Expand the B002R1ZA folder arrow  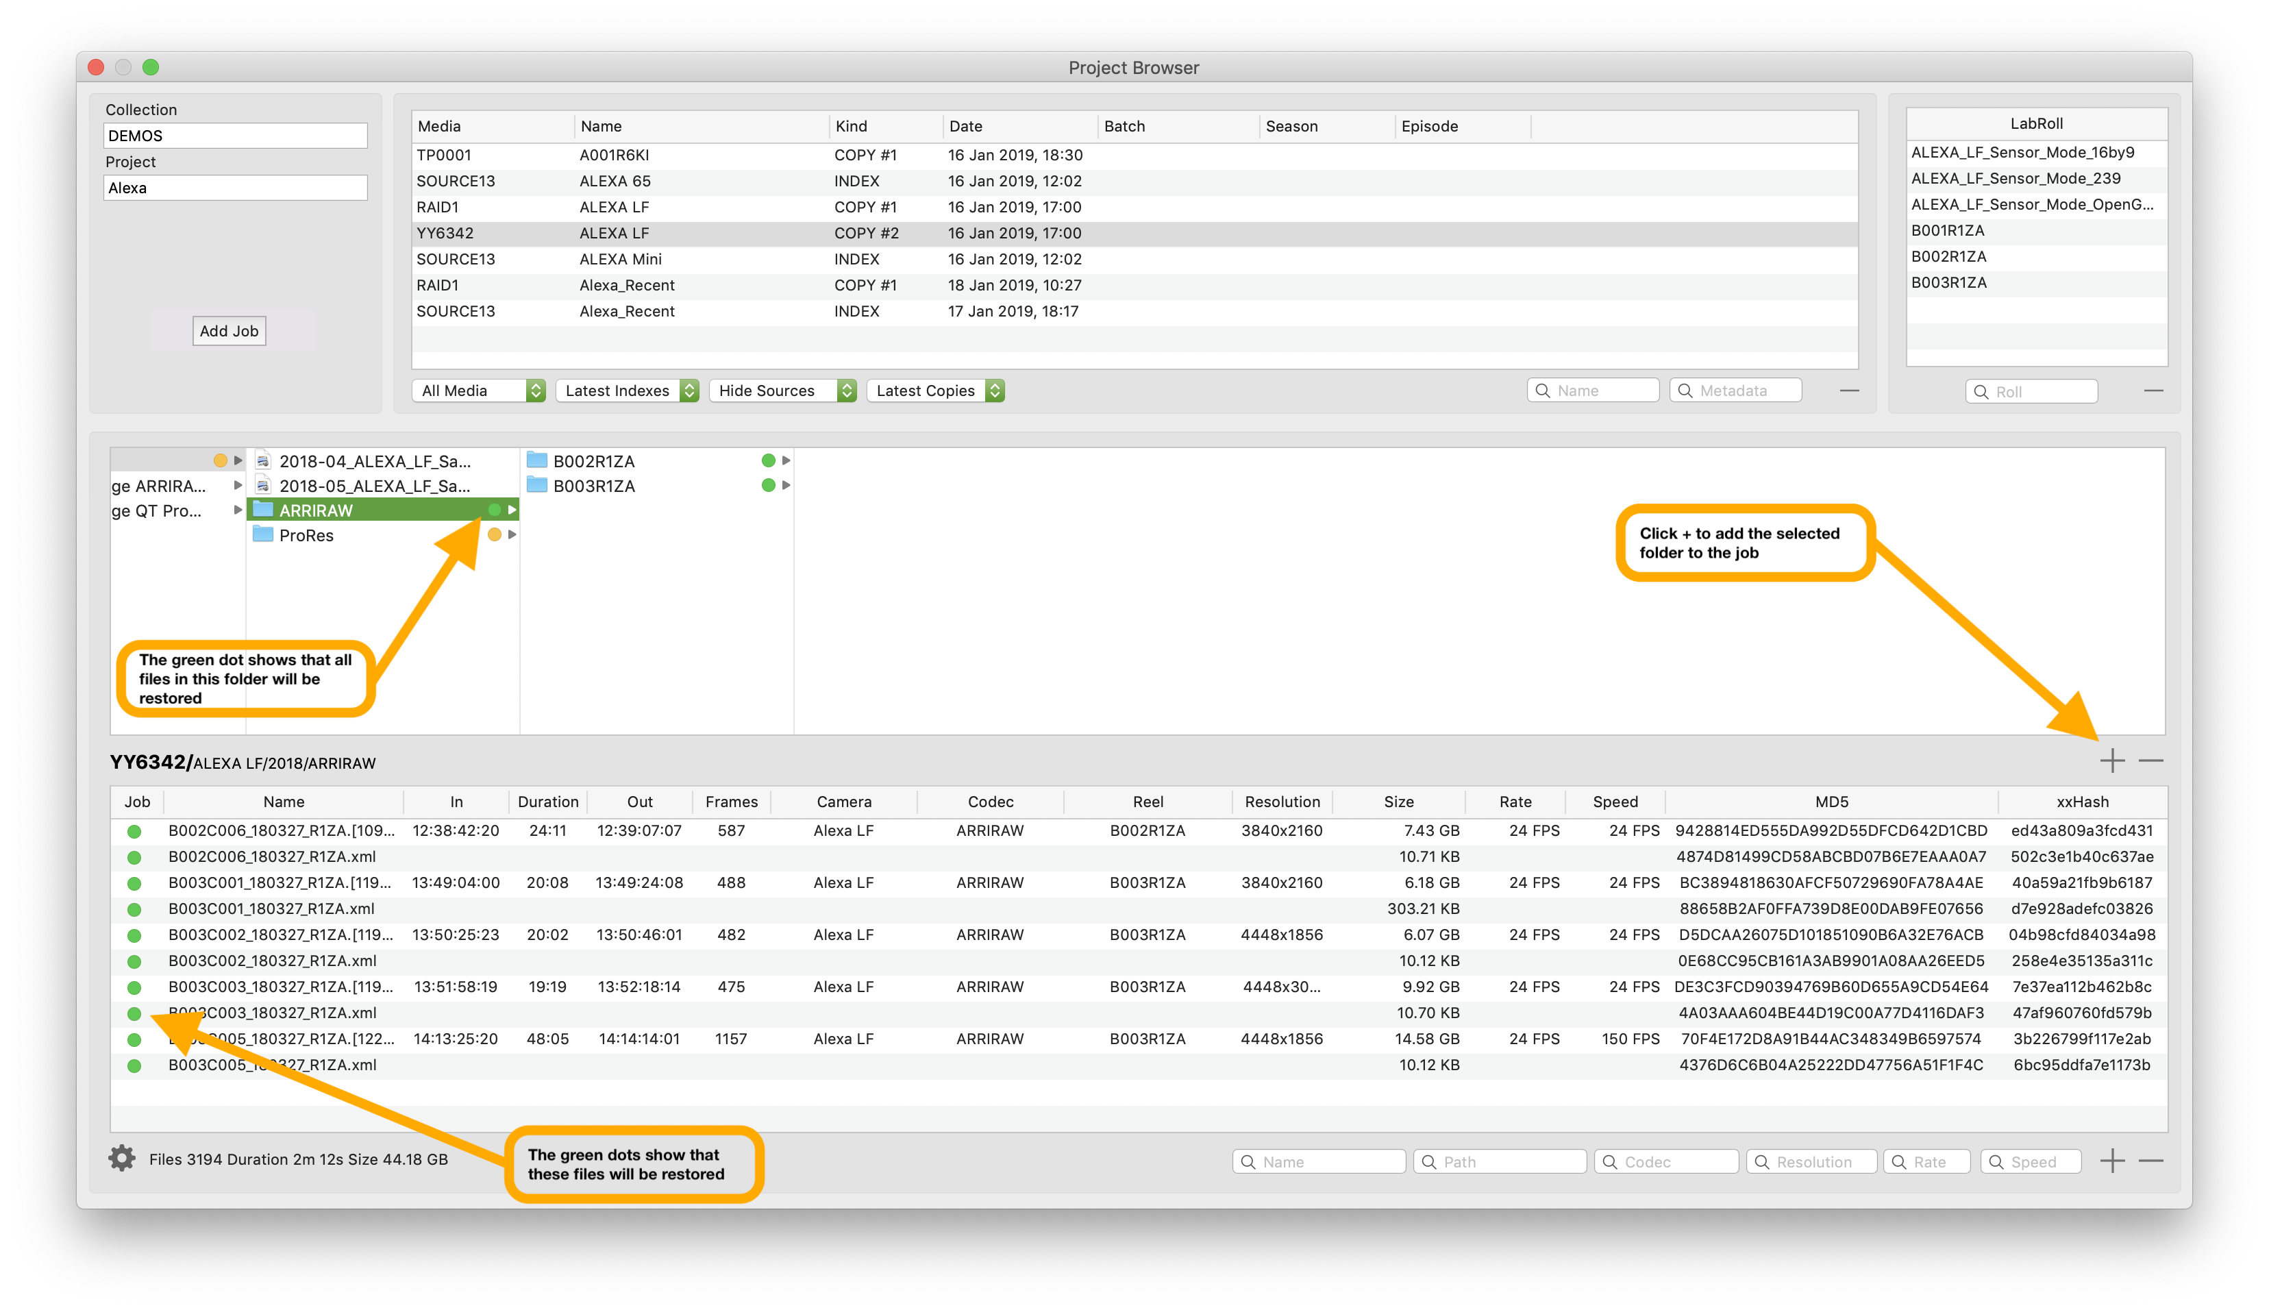click(786, 460)
